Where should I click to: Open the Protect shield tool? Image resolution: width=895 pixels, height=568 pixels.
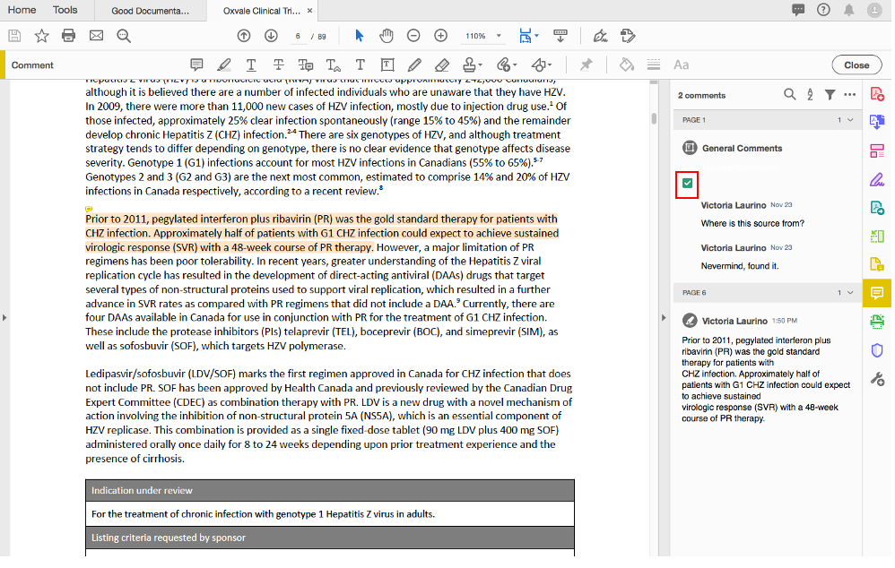pos(877,350)
